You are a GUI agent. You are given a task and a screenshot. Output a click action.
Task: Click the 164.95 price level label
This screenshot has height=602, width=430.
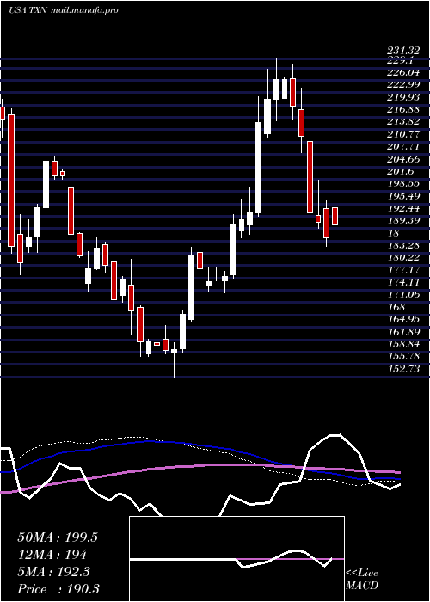coord(403,319)
